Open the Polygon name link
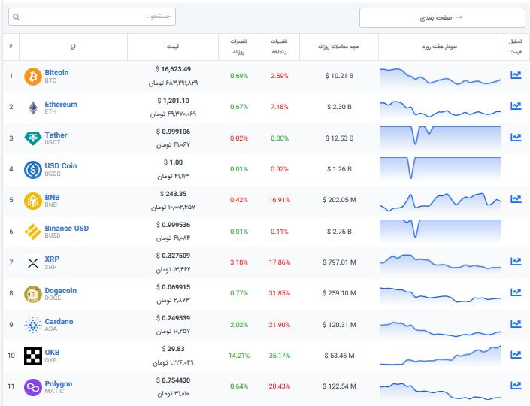 point(59,384)
